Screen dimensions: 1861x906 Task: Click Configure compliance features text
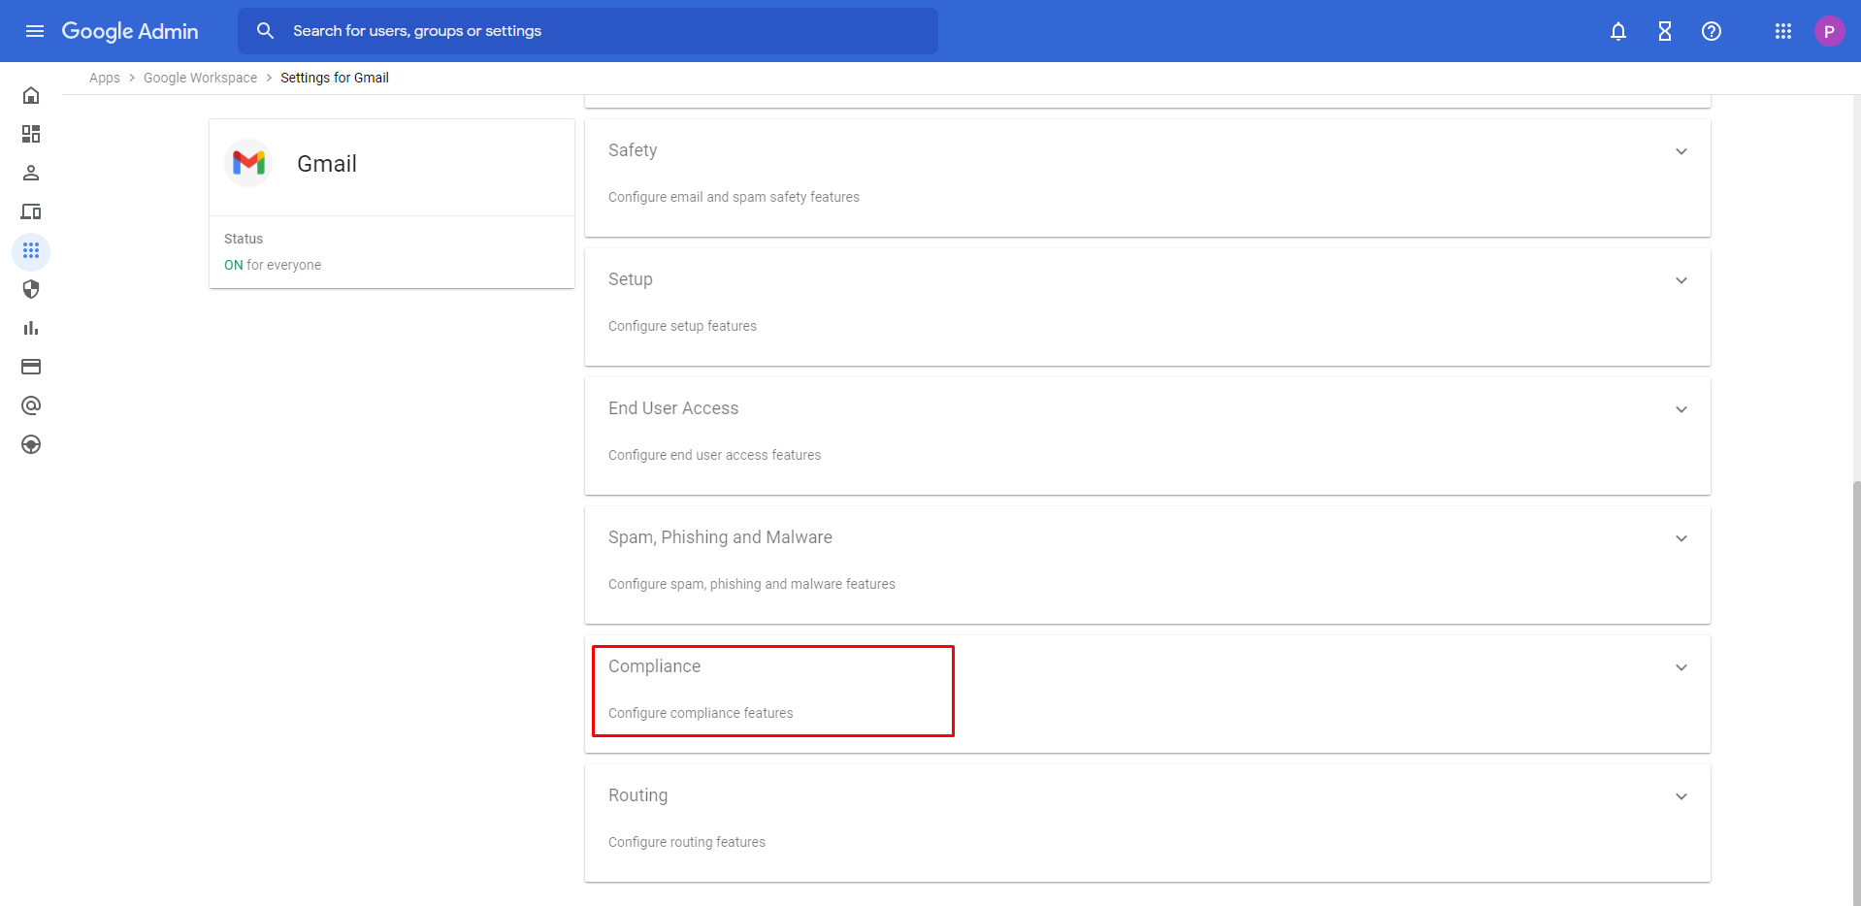pyautogui.click(x=701, y=713)
